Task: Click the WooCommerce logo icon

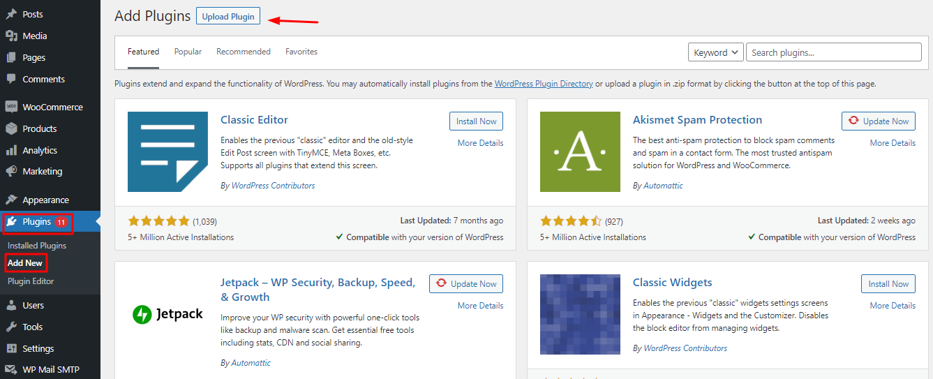Action: (11, 107)
